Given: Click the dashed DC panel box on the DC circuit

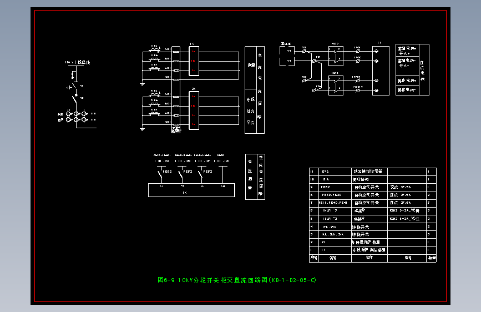Looking at the screenshot, I should pyautogui.click(x=287, y=56).
